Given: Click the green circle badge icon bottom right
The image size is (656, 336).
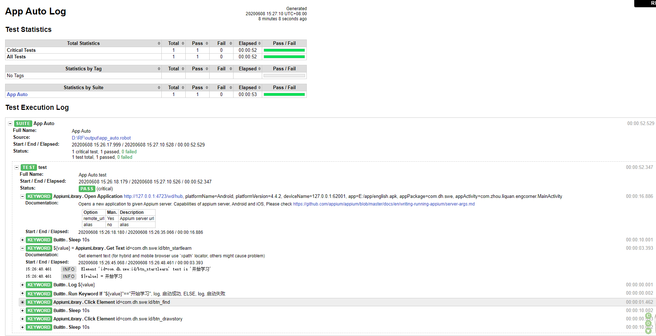Looking at the screenshot, I should tap(648, 323).
